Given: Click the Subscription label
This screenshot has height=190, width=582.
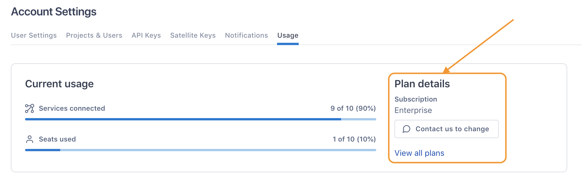Looking at the screenshot, I should (x=416, y=99).
